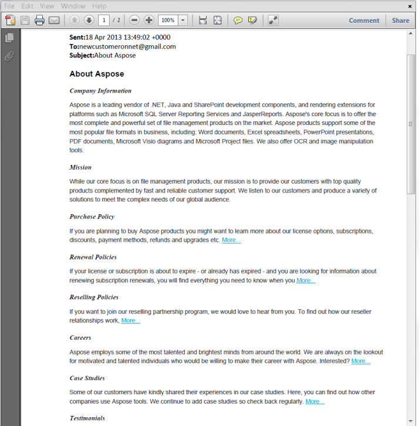Open the page thumbnails panel
The height and width of the screenshot is (426, 419).
tap(9, 38)
